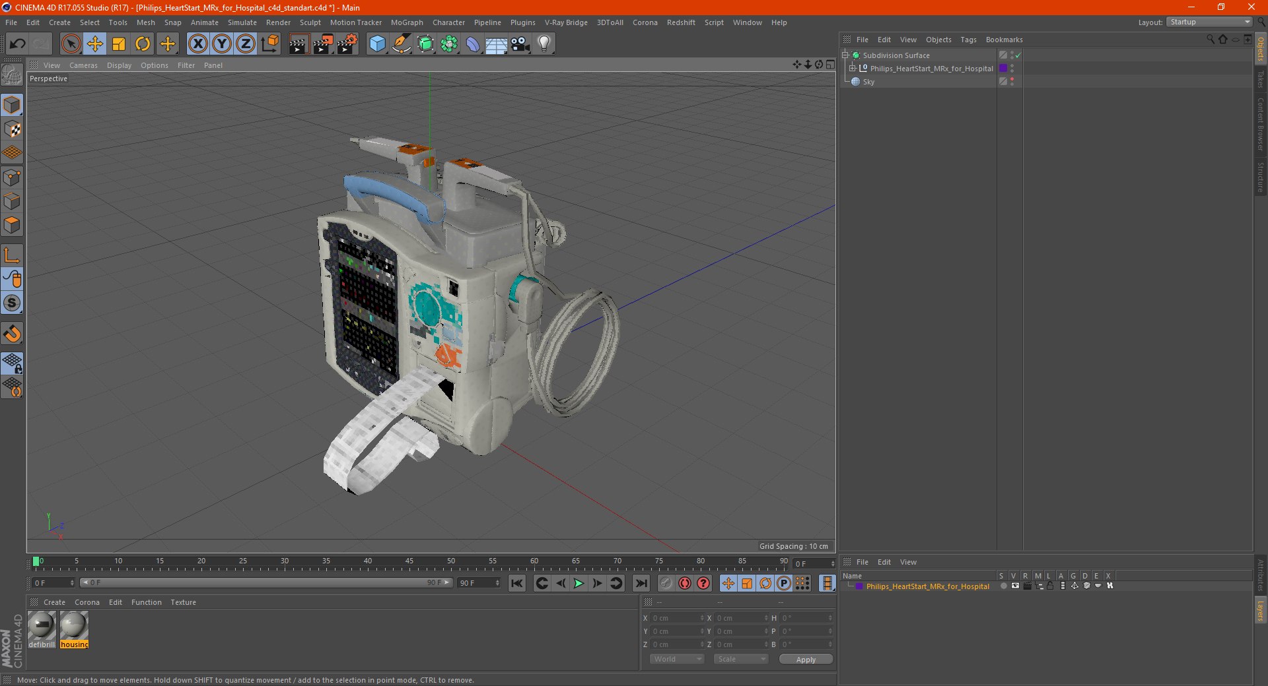The image size is (1268, 686).
Task: Click the deformer Bend icon
Action: coord(473,44)
